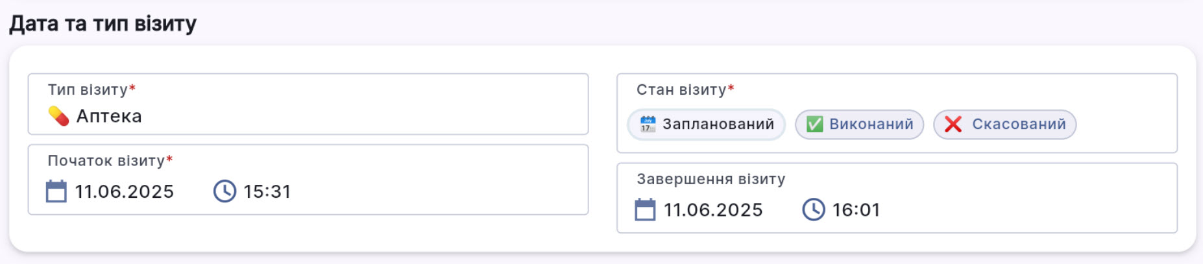Click the calendar icon in Початок візиту
This screenshot has height=264, width=1203.
click(x=56, y=192)
